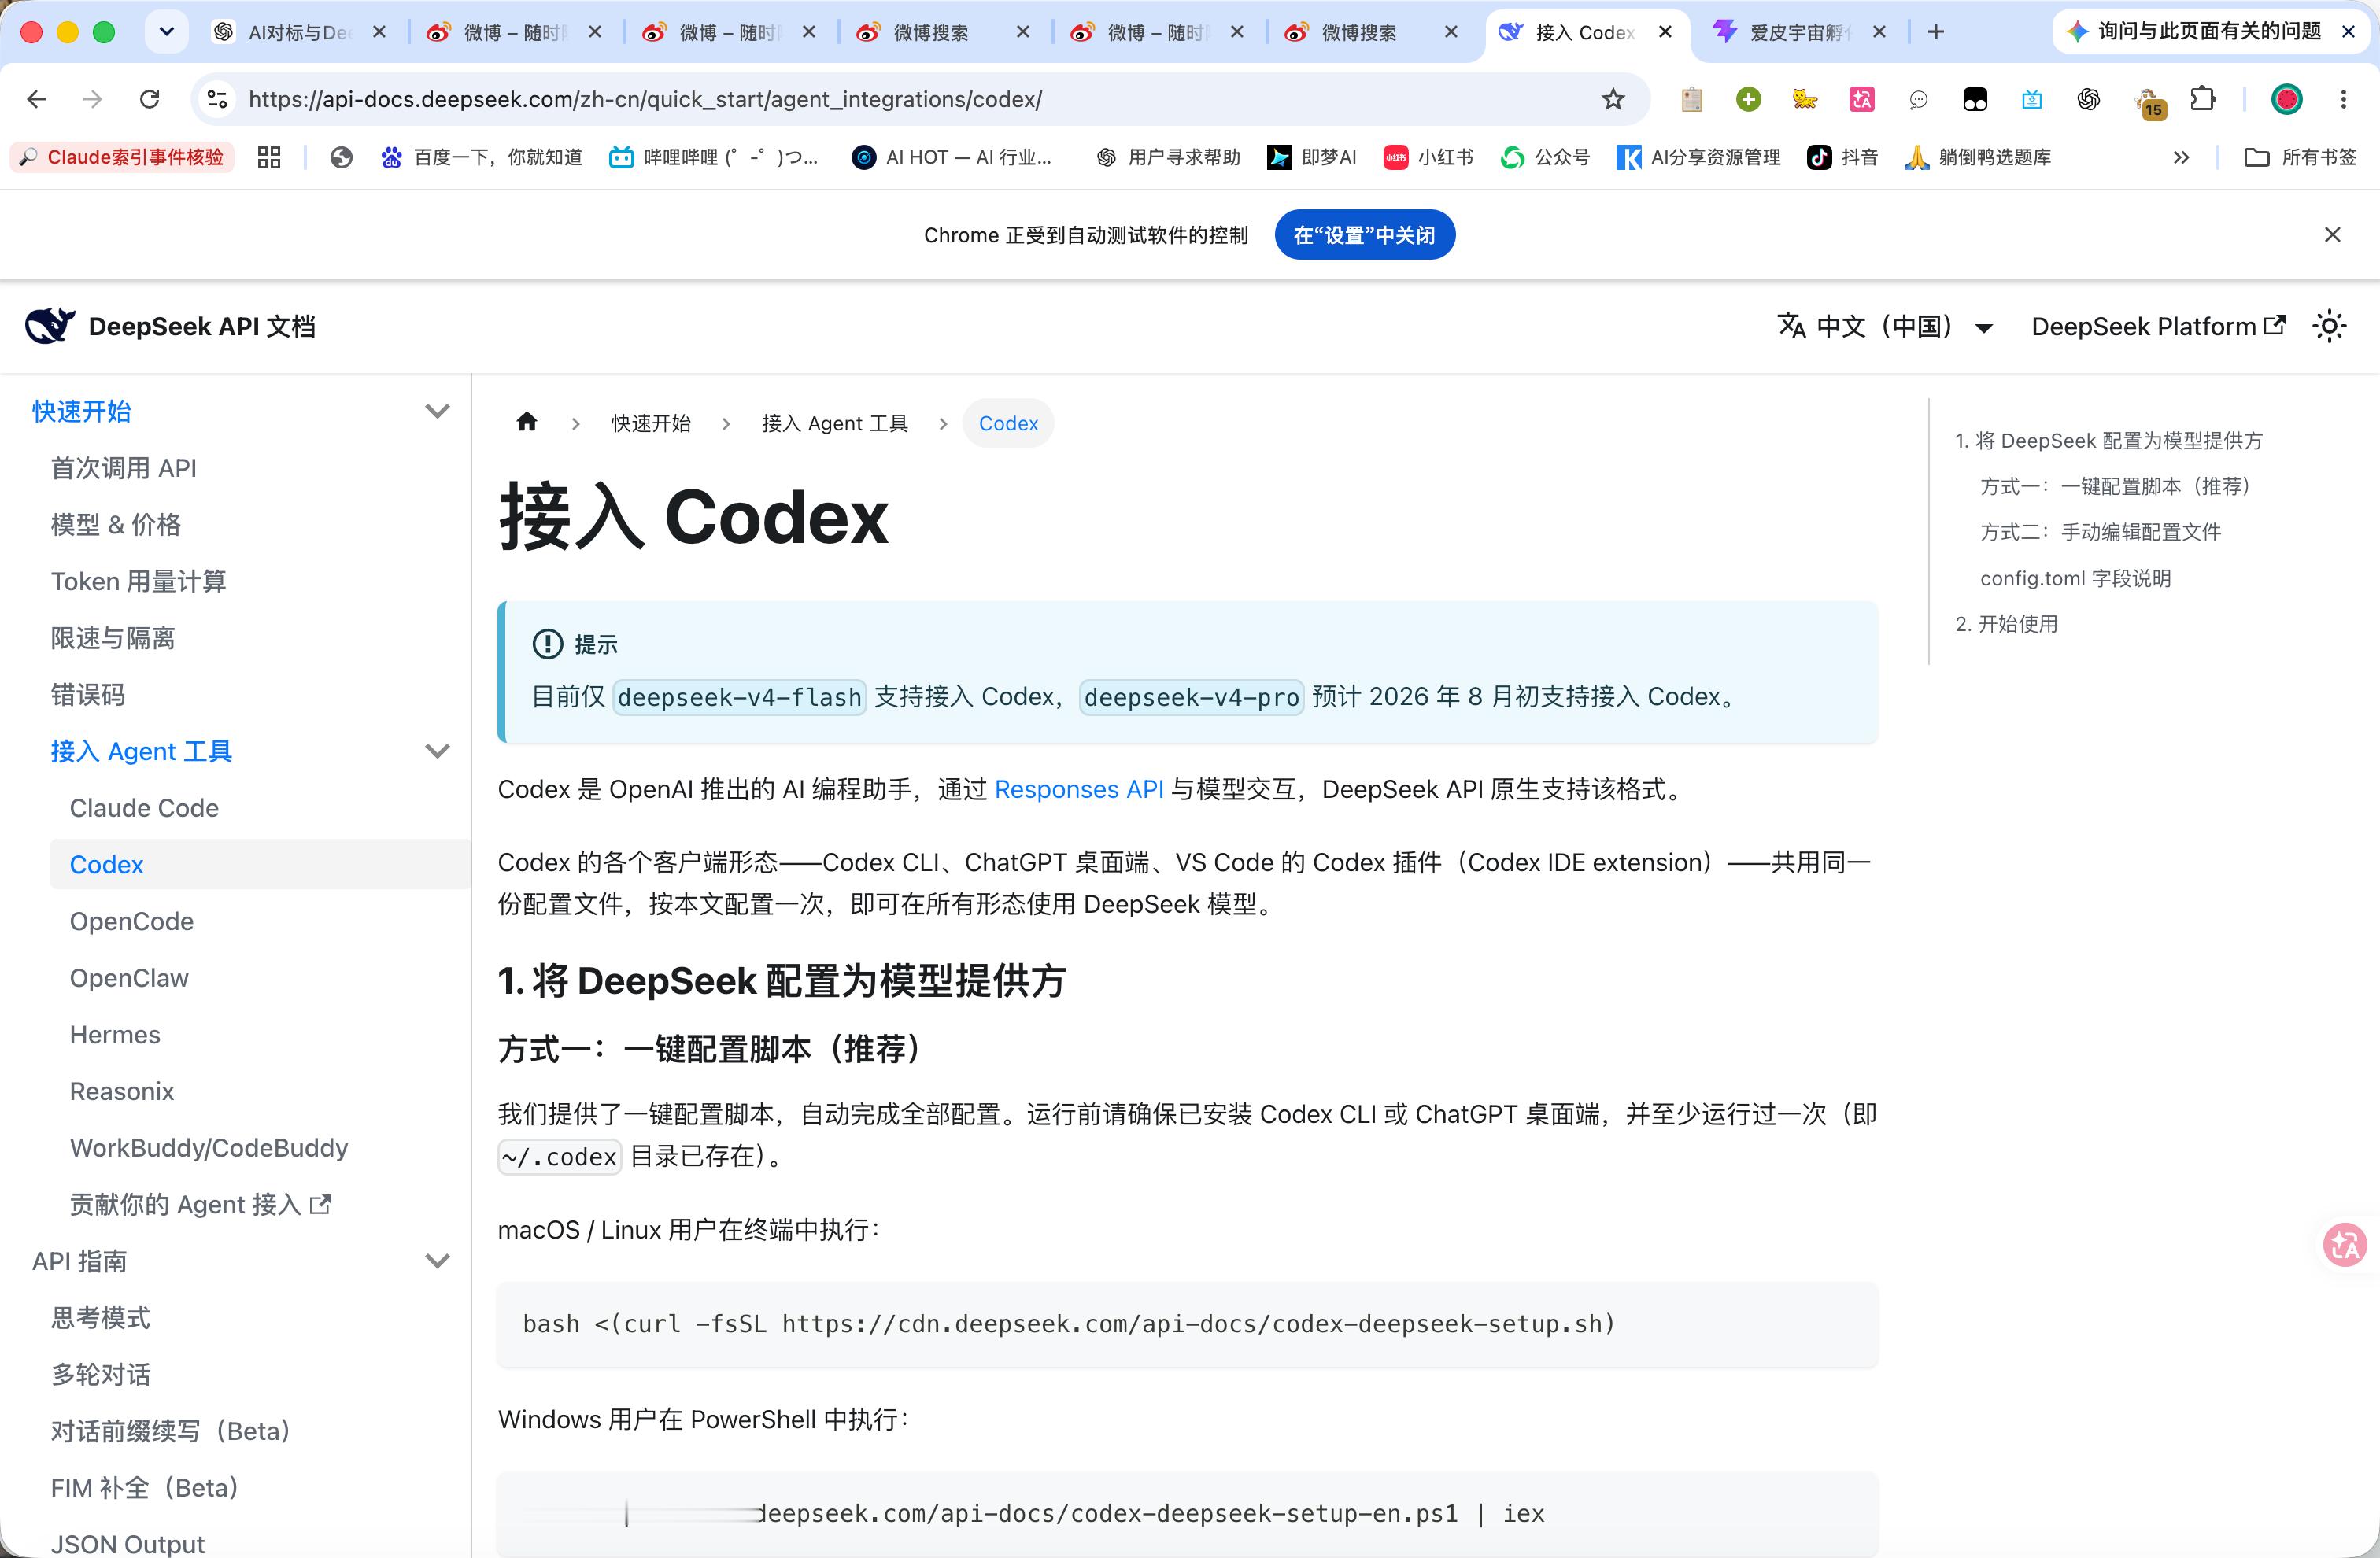Screen dimensions: 2380x1558
Task: Open 限速与隔离 sidebar item
Action: (113, 638)
